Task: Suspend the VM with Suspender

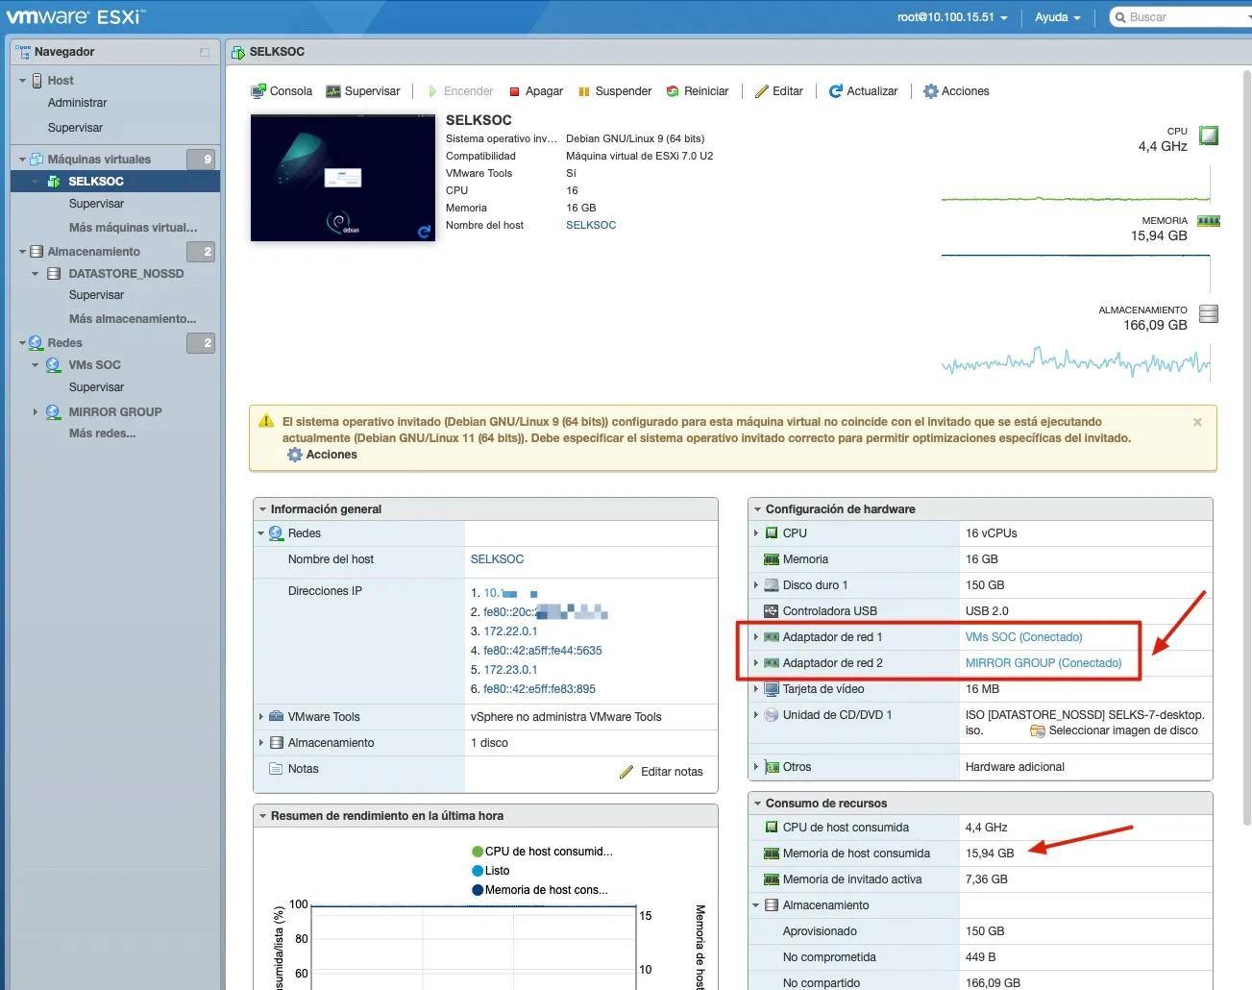Action: pyautogui.click(x=615, y=91)
